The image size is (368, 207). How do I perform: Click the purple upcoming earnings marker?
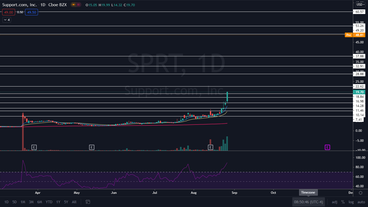point(327,147)
